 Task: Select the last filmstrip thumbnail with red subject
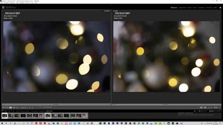pos(85,116)
